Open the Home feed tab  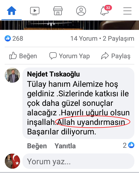12,11
